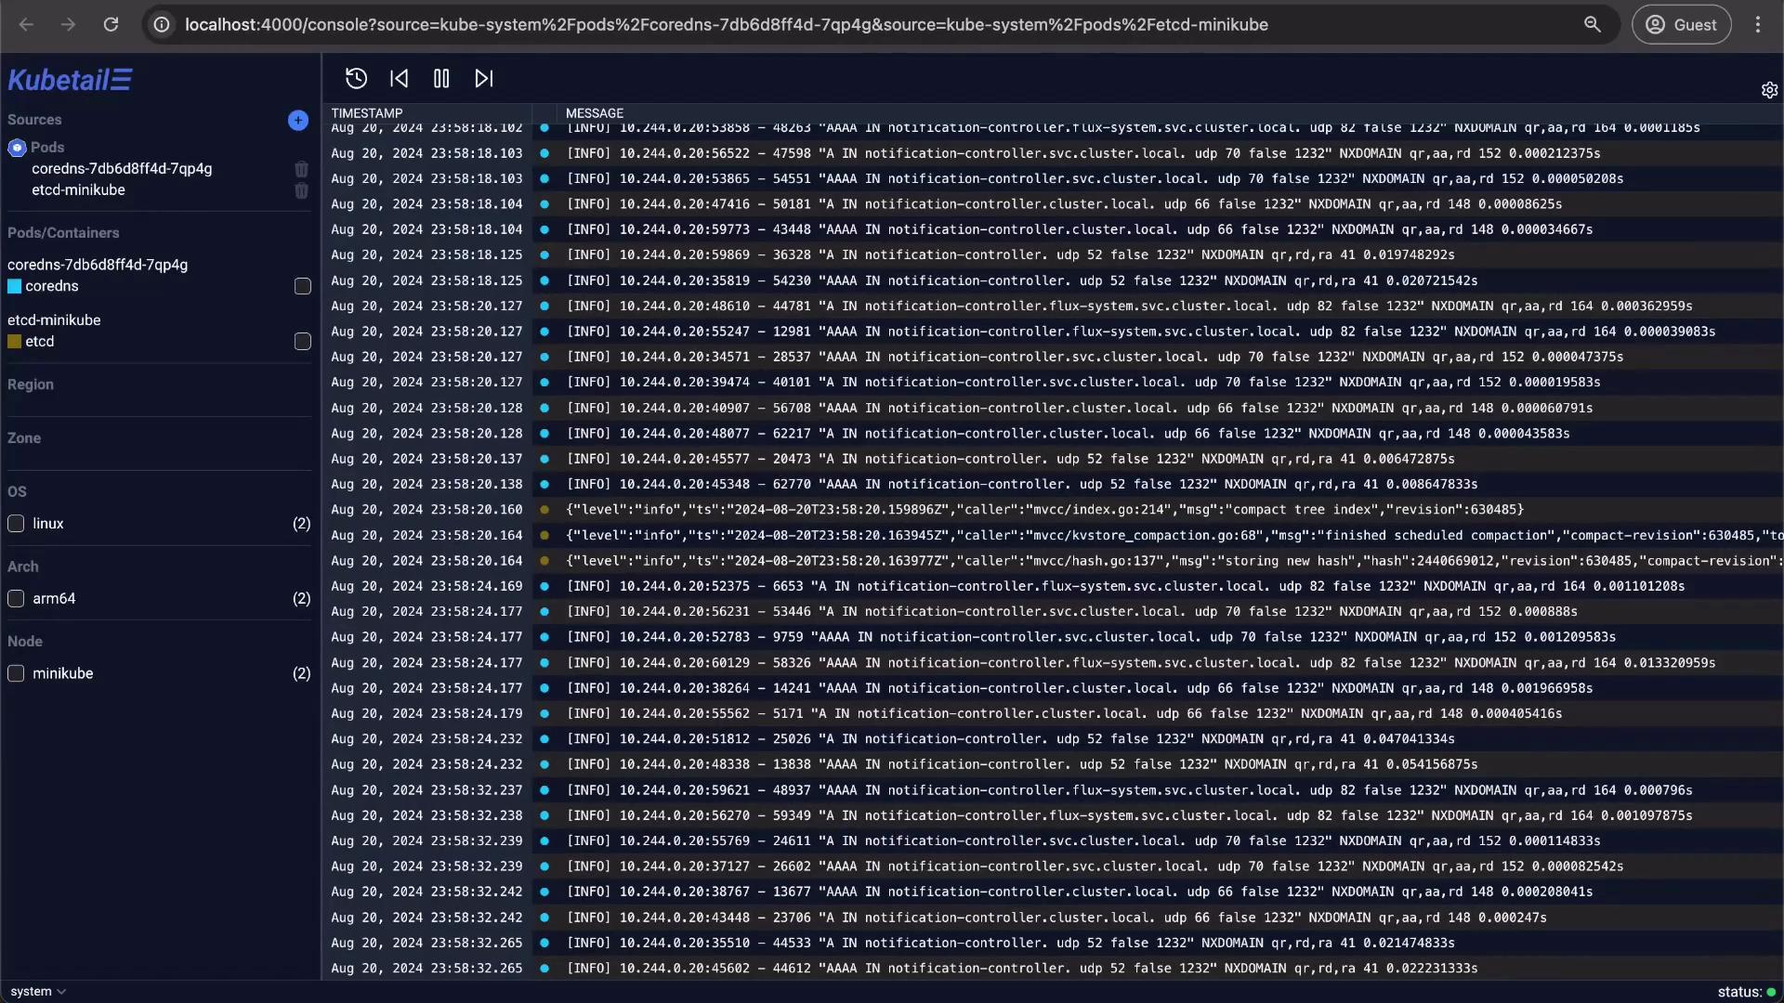The width and height of the screenshot is (1784, 1003).
Task: Jump to the end of logs
Action: tap(484, 79)
